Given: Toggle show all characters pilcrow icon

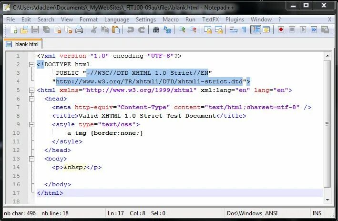Looking at the screenshot, I should pyautogui.click(x=244, y=30).
